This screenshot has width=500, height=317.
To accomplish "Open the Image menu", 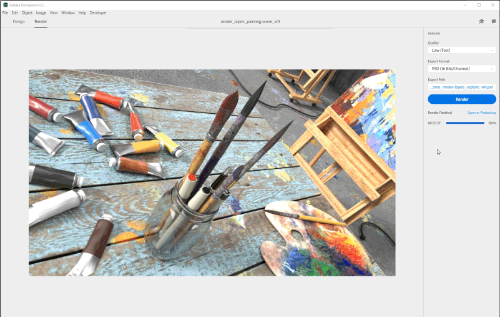I will (x=41, y=13).
